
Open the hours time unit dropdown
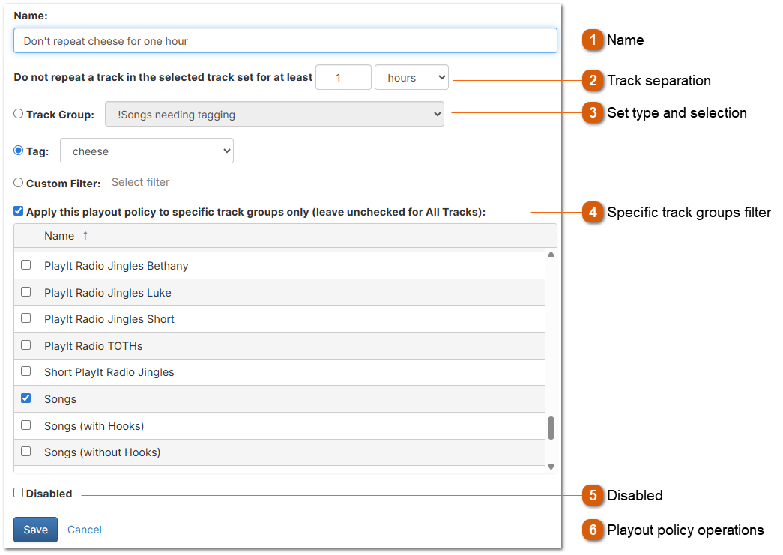coord(411,76)
